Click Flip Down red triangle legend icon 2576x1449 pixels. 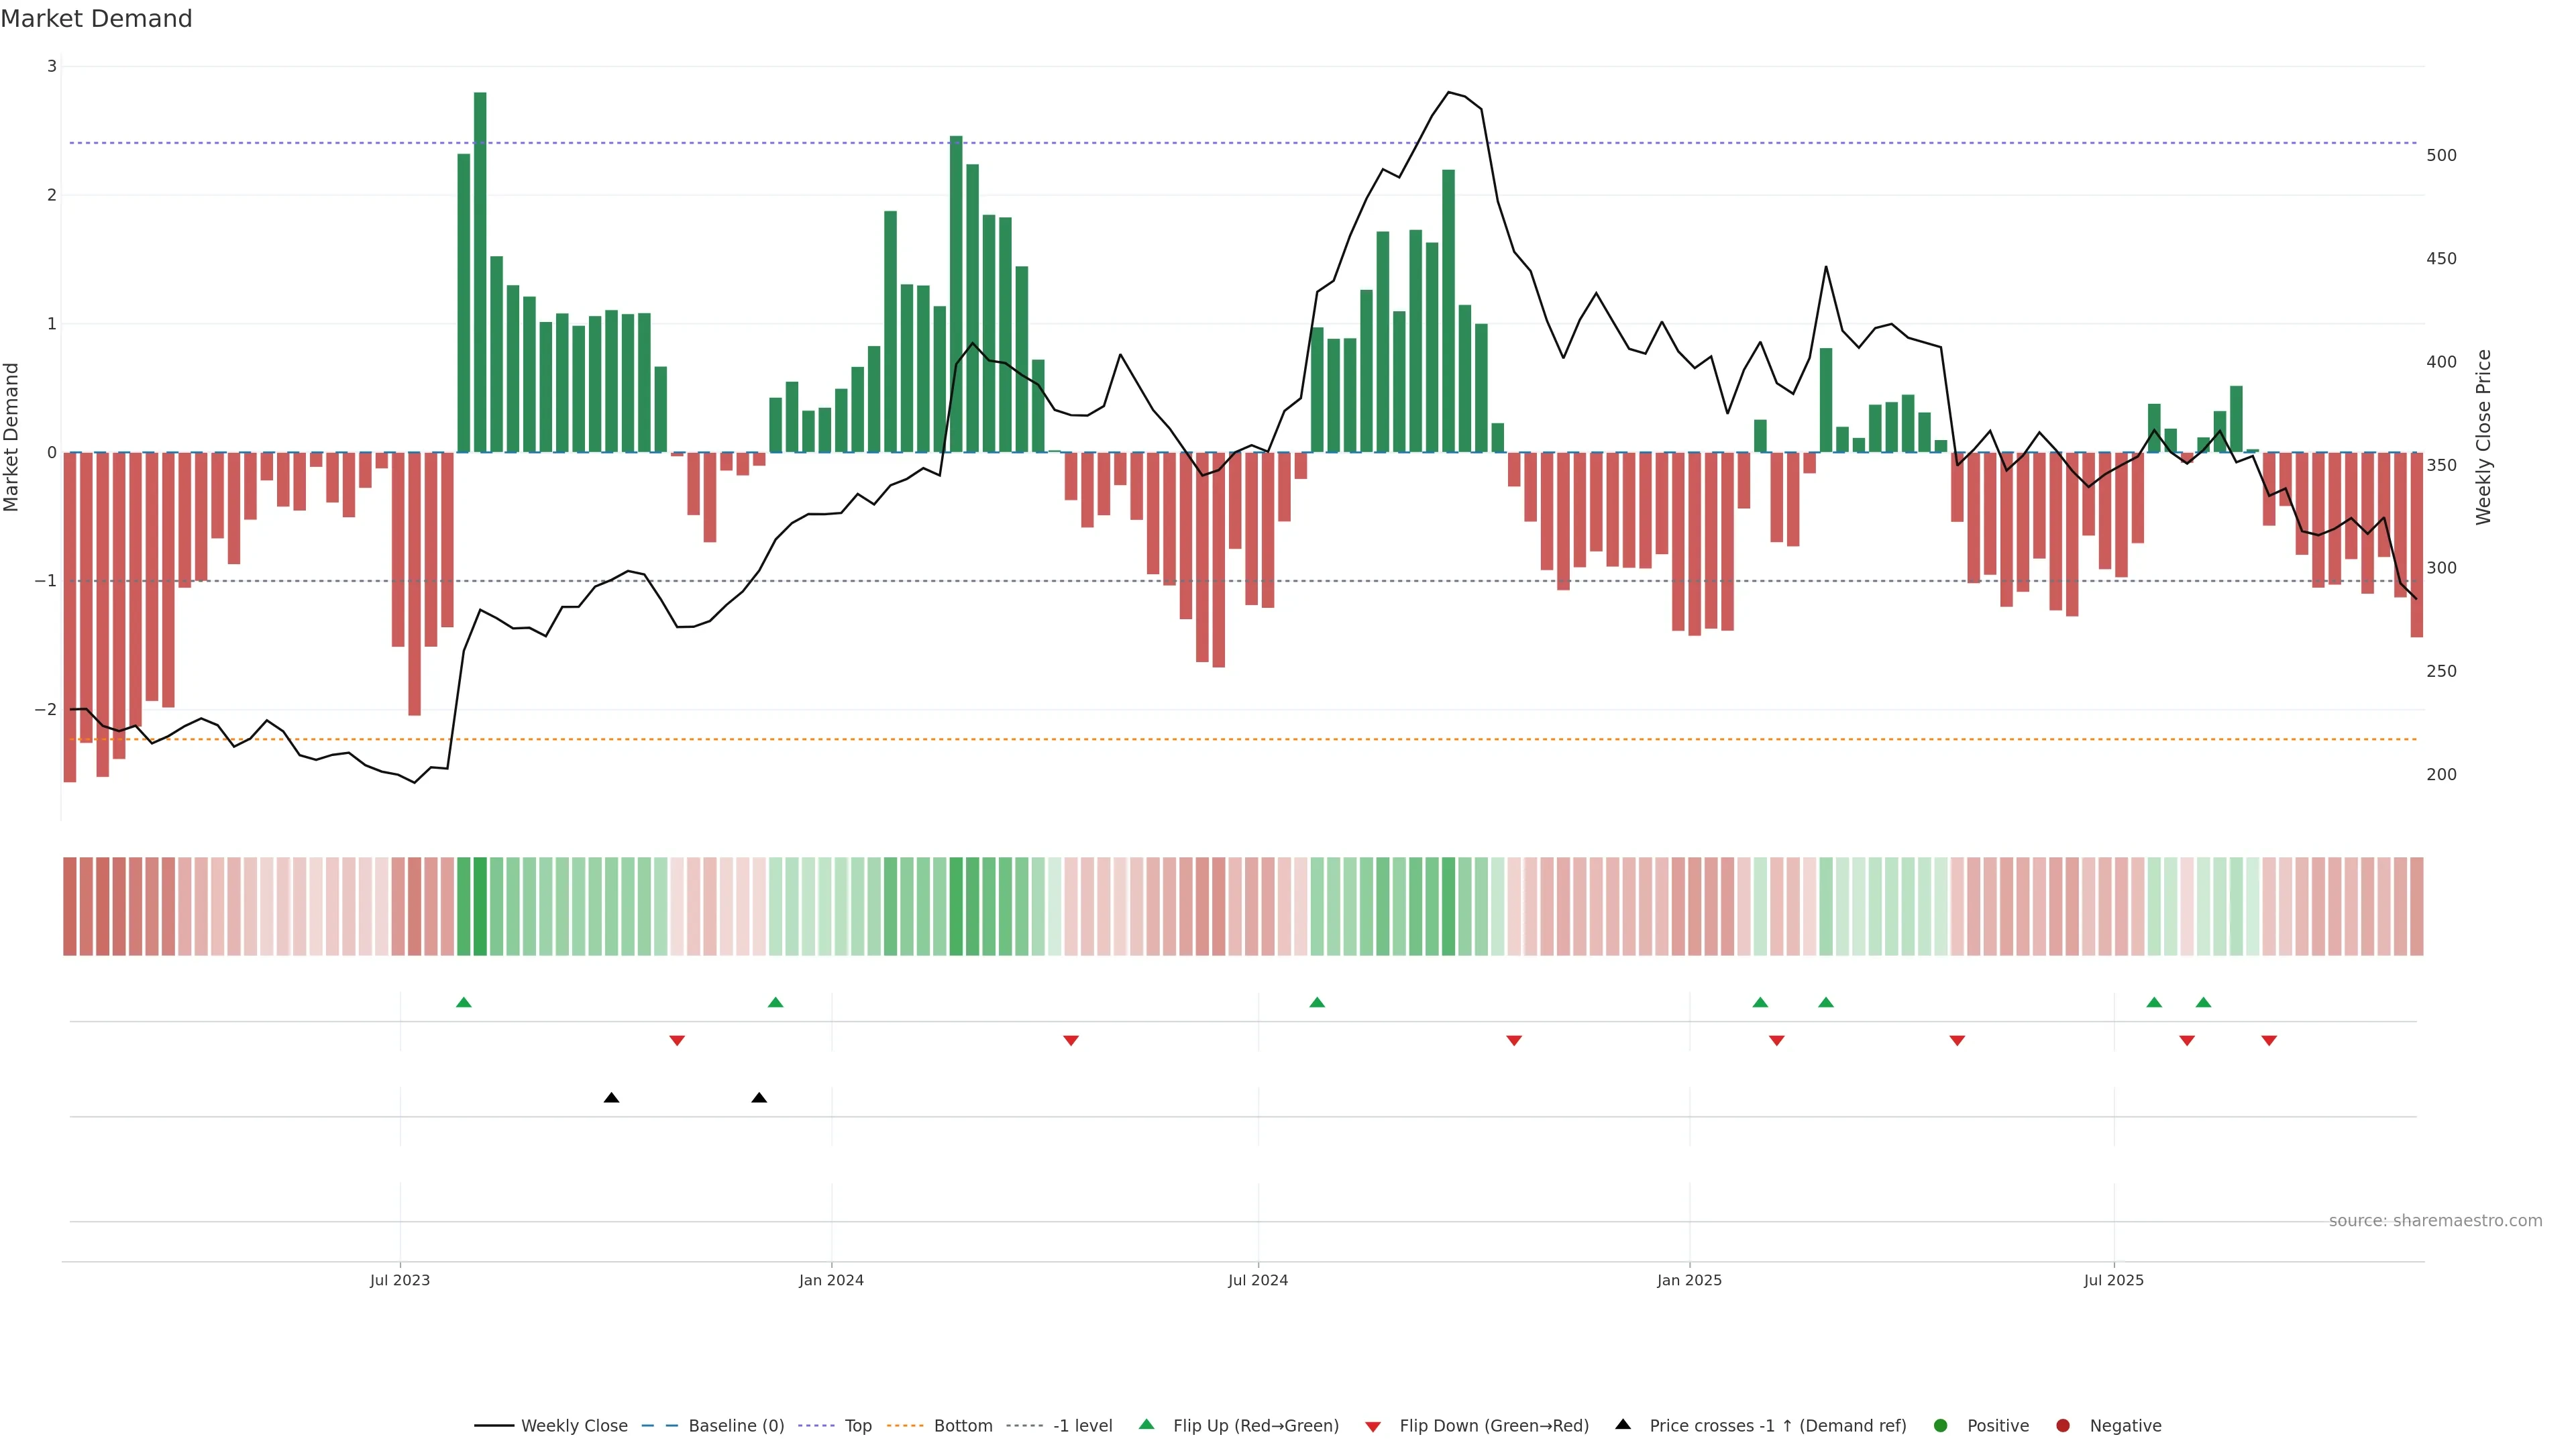1373,1427
